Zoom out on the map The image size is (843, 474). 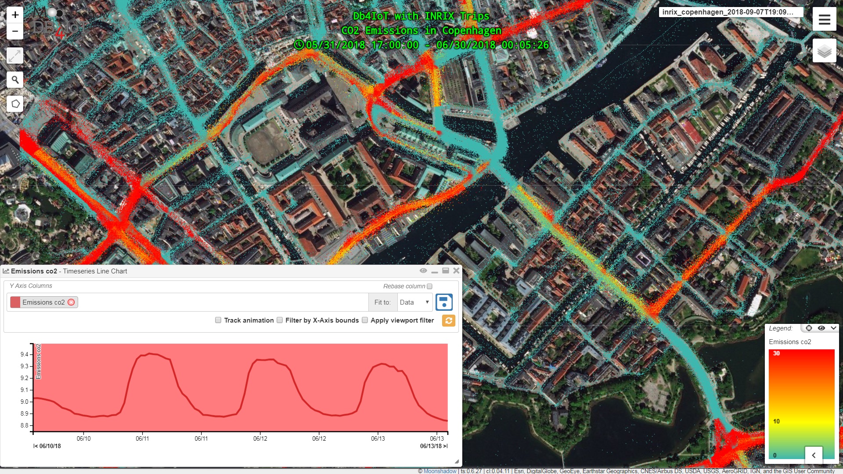tap(15, 32)
